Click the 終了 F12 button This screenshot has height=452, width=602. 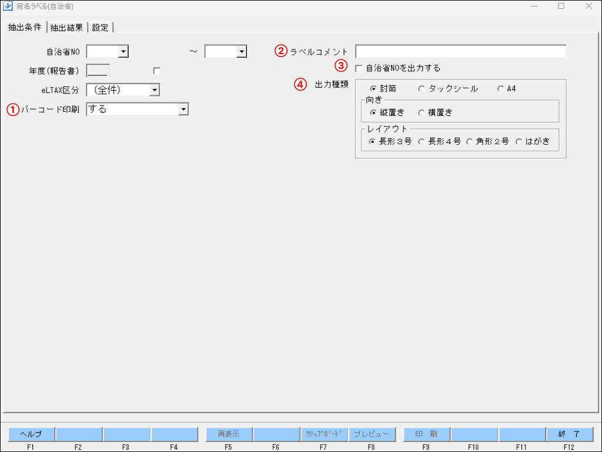tap(569, 434)
